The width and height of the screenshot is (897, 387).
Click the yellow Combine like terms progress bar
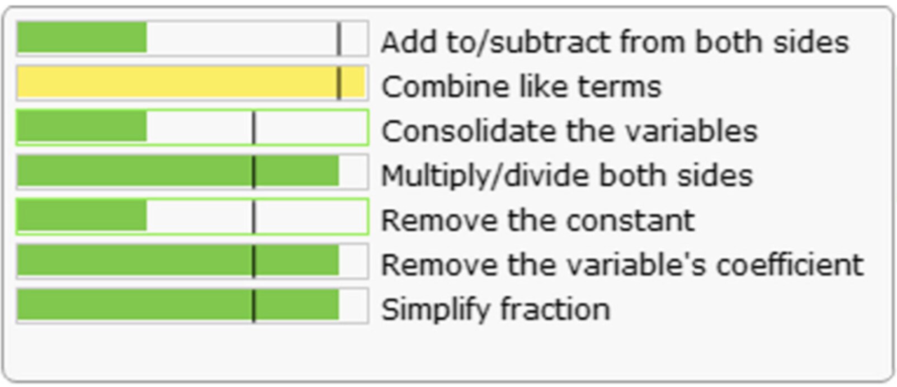tap(192, 83)
